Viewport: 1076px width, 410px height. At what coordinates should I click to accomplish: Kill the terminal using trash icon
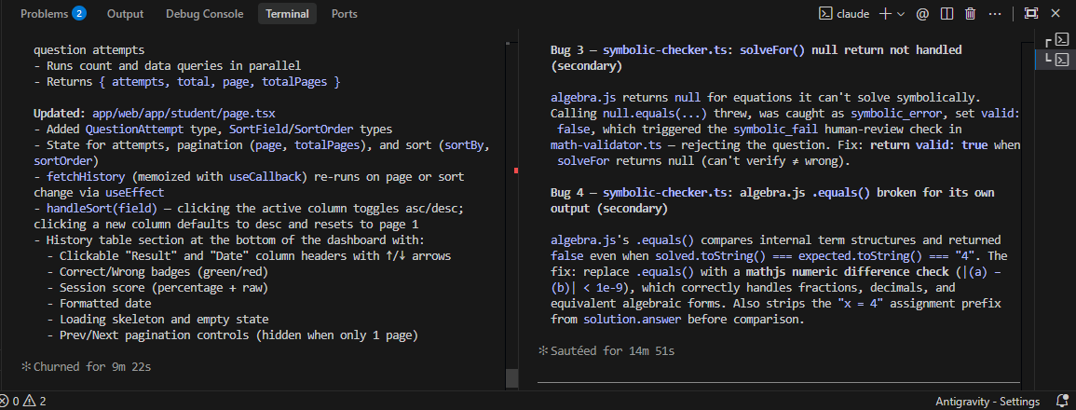(x=971, y=14)
